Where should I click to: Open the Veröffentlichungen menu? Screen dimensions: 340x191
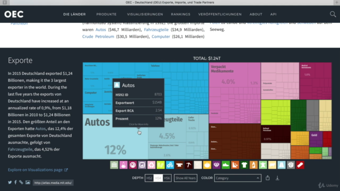[x=219, y=14]
